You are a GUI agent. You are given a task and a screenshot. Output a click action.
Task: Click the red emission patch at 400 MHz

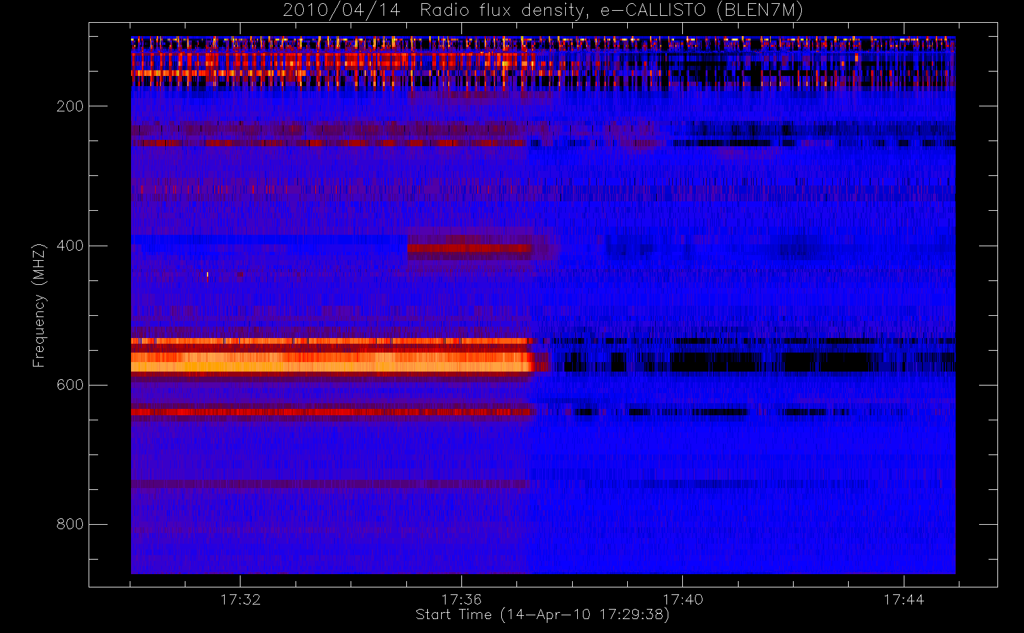pos(470,248)
